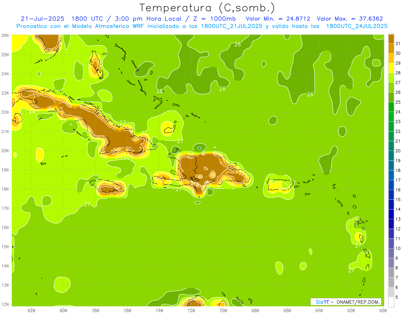
Task: Click longitude axis label '78W'
Action: [95, 311]
